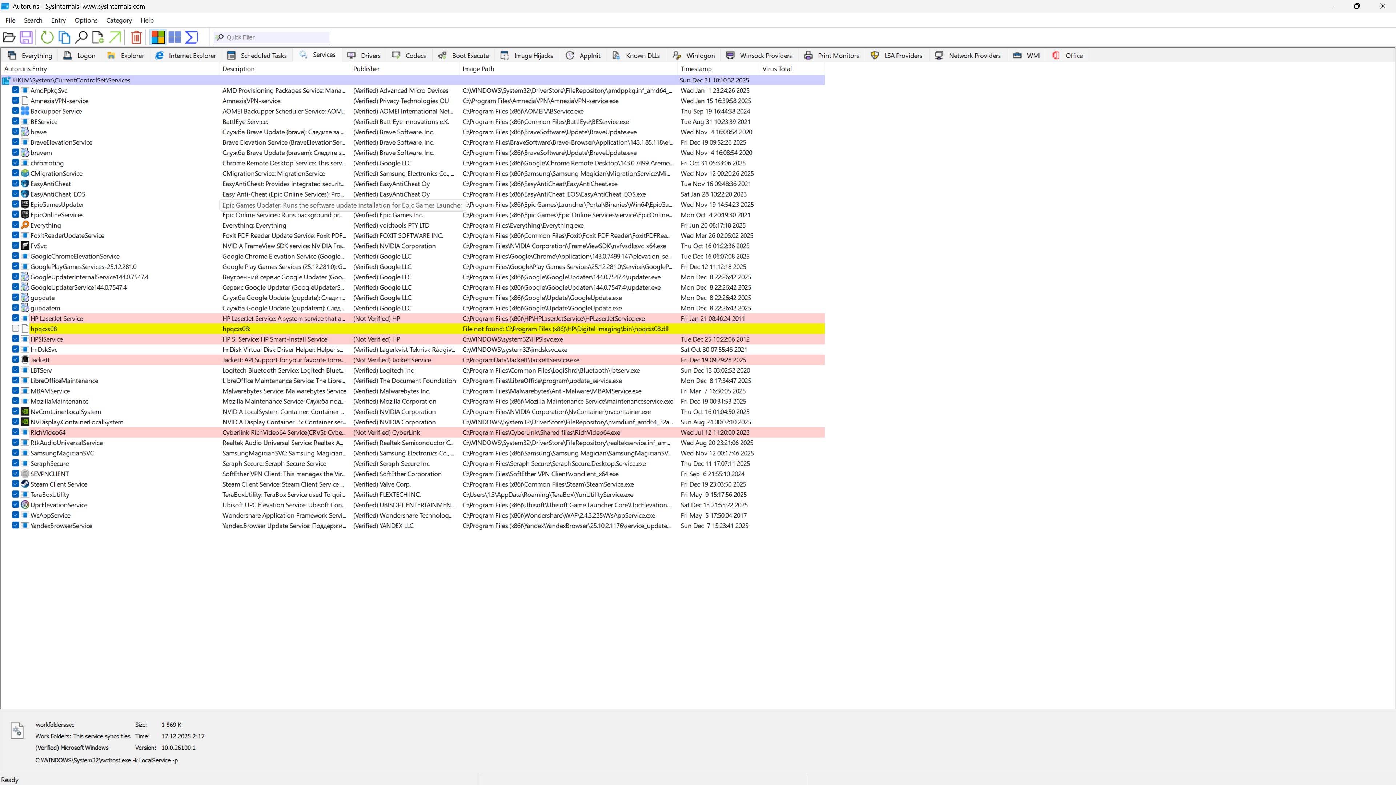Open the Options menu
1396x785 pixels.
coord(86,20)
